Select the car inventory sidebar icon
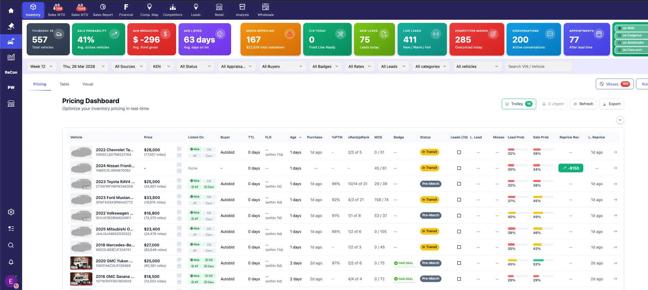648x290 pixels. coord(11,42)
